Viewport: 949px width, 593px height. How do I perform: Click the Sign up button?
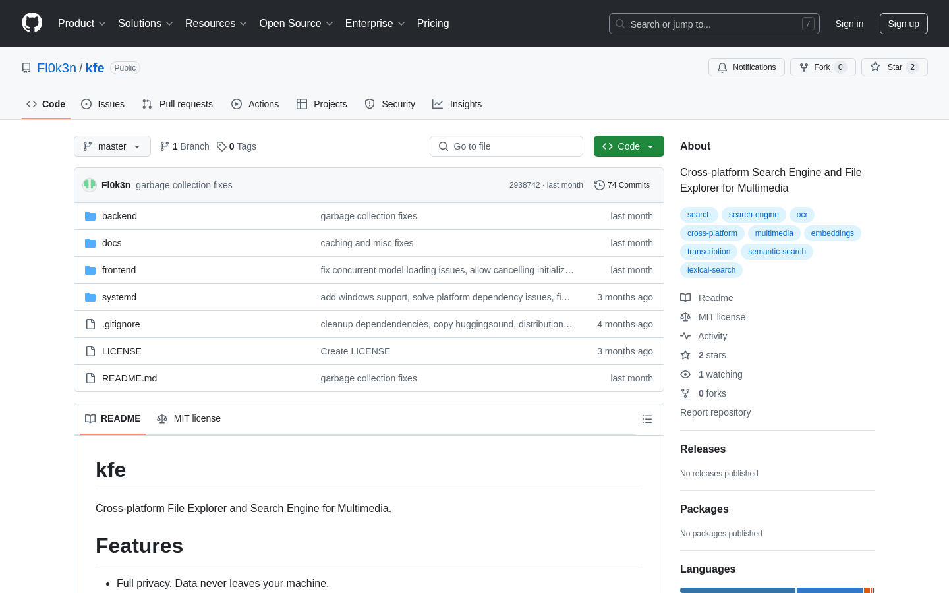point(904,24)
